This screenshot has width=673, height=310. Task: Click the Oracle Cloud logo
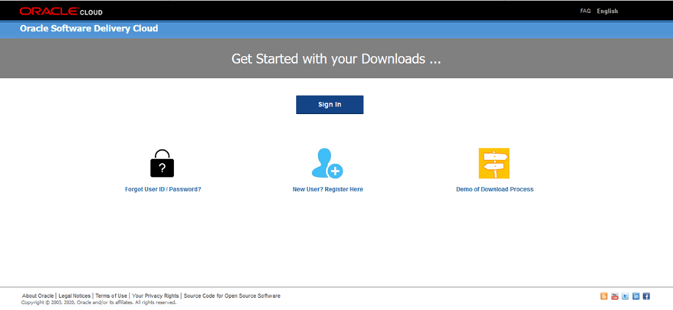61,11
